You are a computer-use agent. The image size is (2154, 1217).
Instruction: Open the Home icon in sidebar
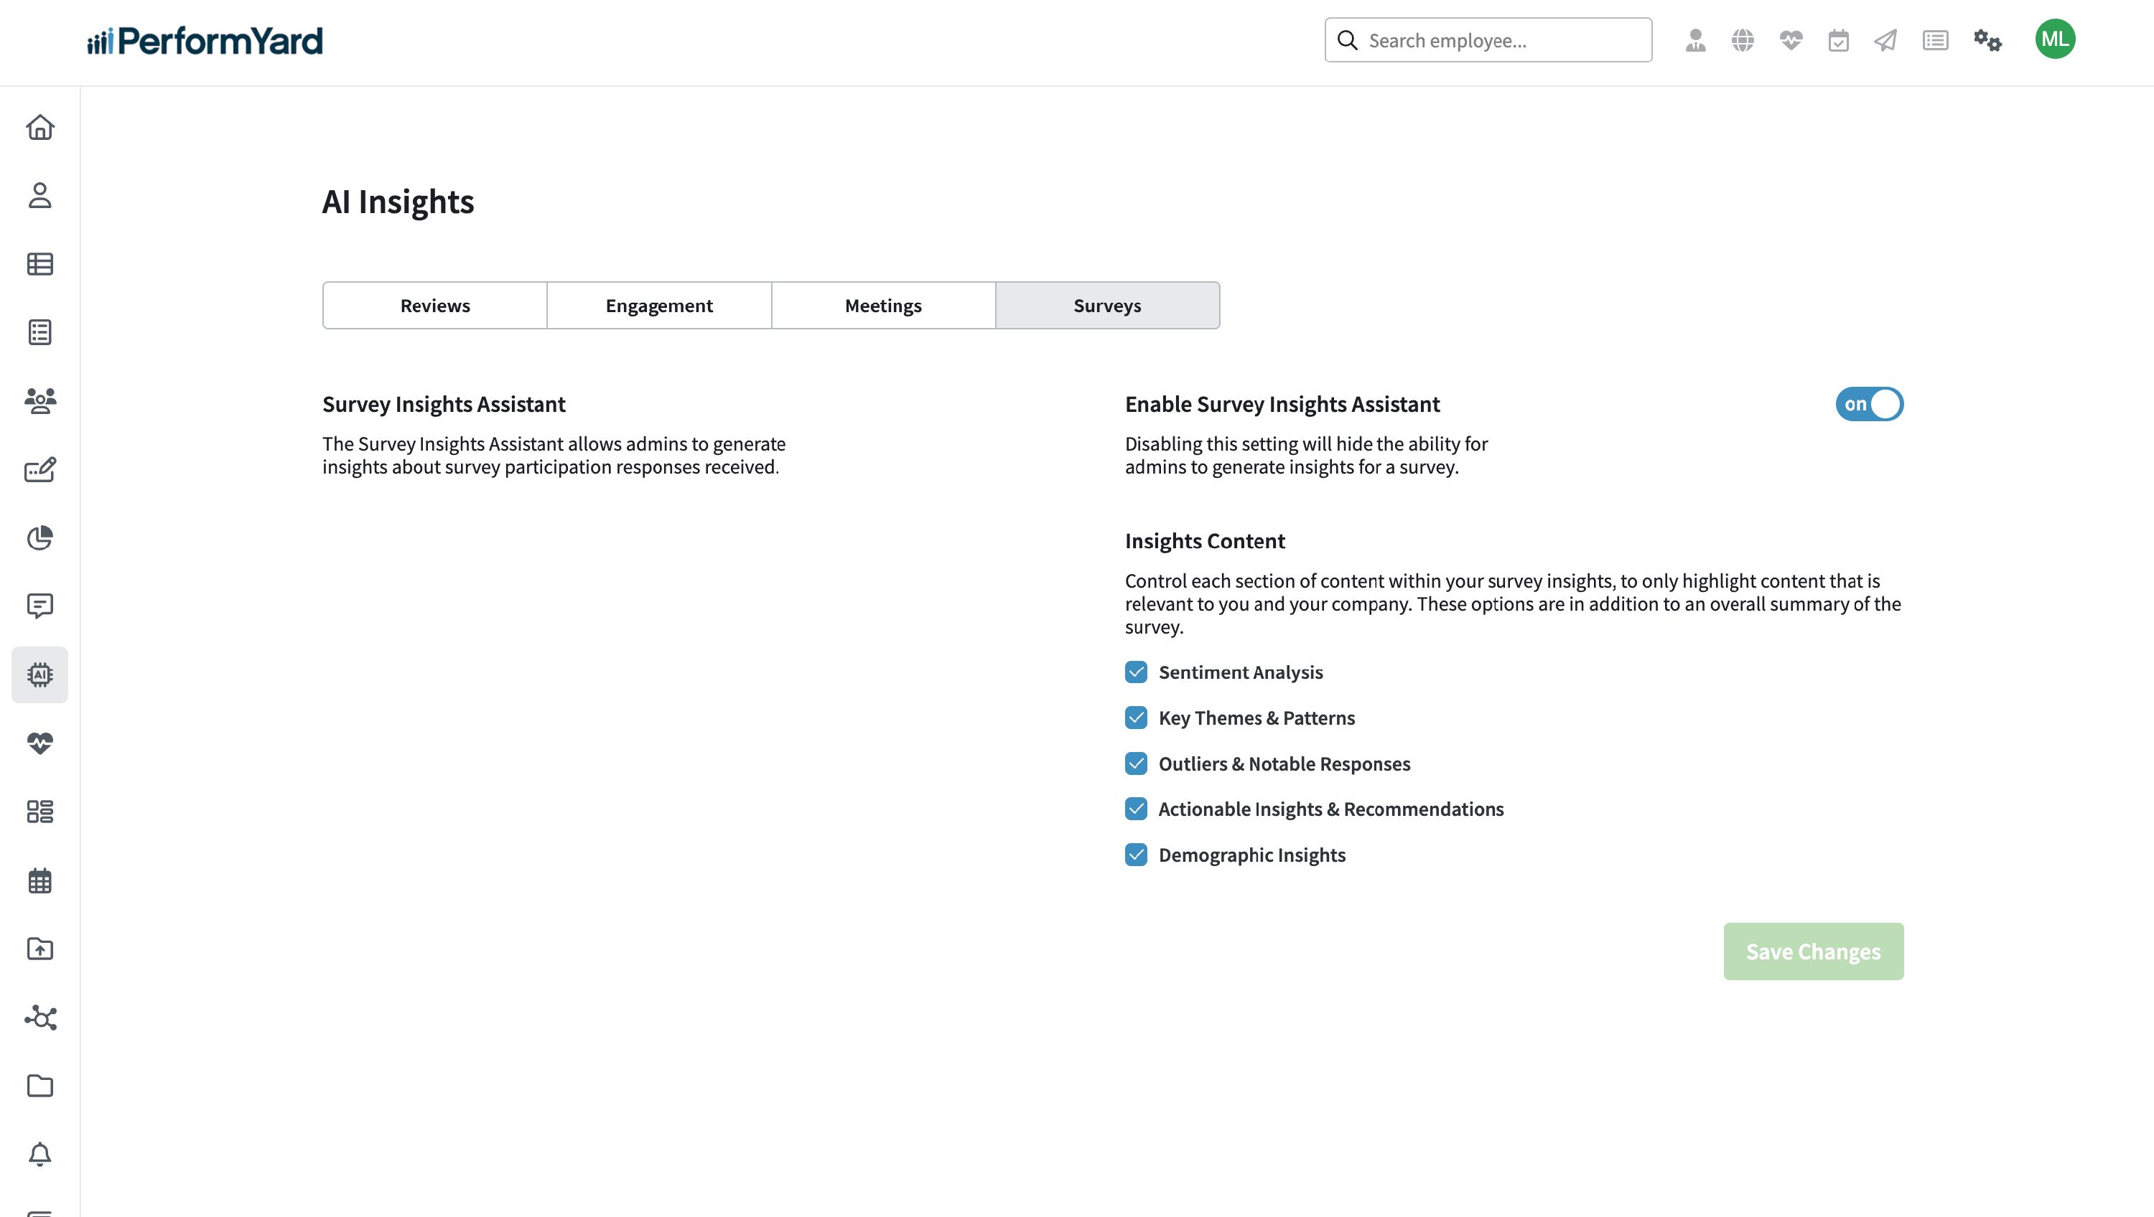pyautogui.click(x=40, y=127)
